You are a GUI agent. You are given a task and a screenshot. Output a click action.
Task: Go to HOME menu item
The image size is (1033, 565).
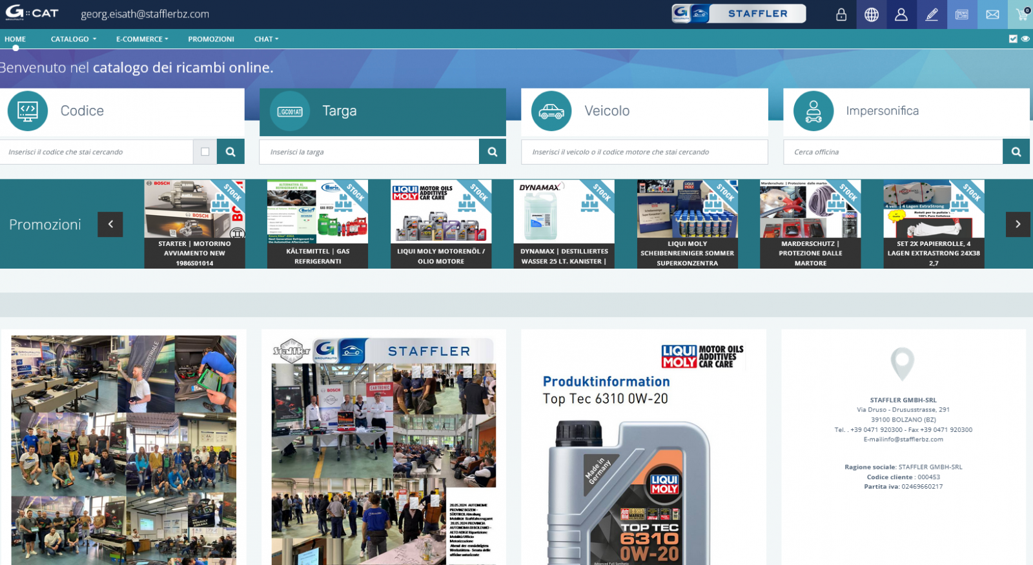click(15, 39)
